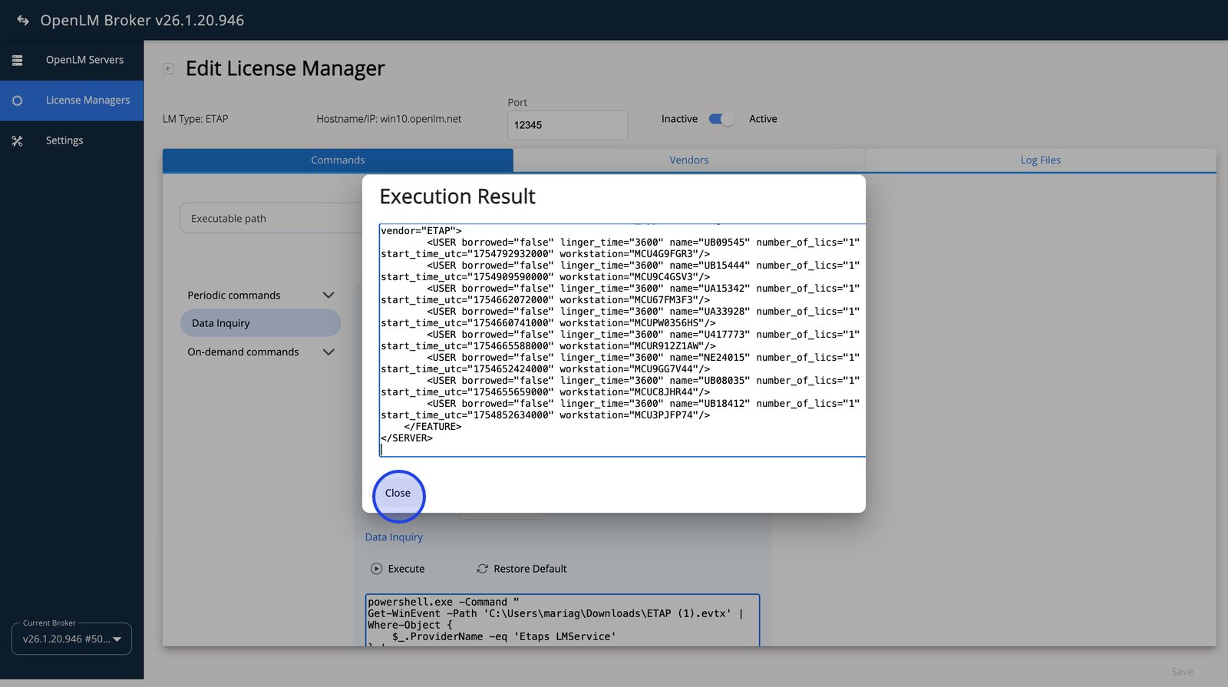Image resolution: width=1228 pixels, height=687 pixels.
Task: Open Settings menu item
Action: click(72, 140)
